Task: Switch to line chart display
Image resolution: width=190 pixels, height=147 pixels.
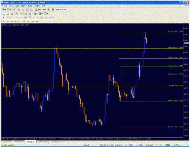Action: 12,14
